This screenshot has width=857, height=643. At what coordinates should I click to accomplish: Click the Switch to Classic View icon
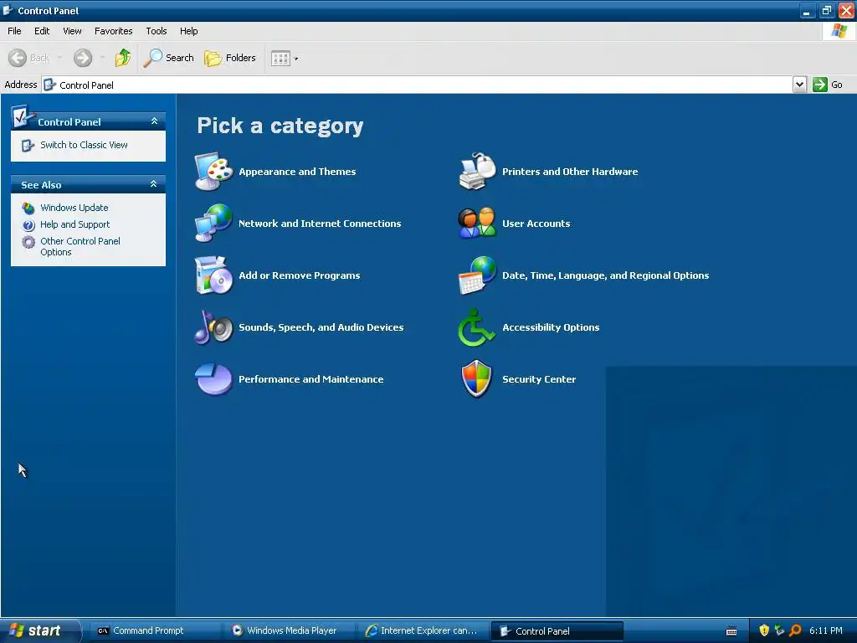pyautogui.click(x=28, y=146)
